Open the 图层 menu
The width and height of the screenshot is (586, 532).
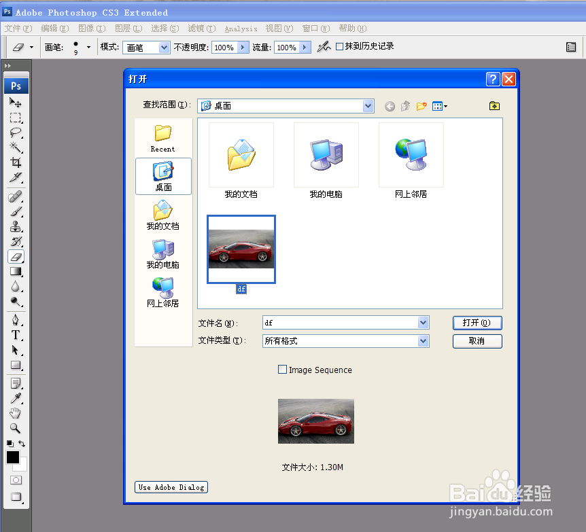tap(127, 29)
